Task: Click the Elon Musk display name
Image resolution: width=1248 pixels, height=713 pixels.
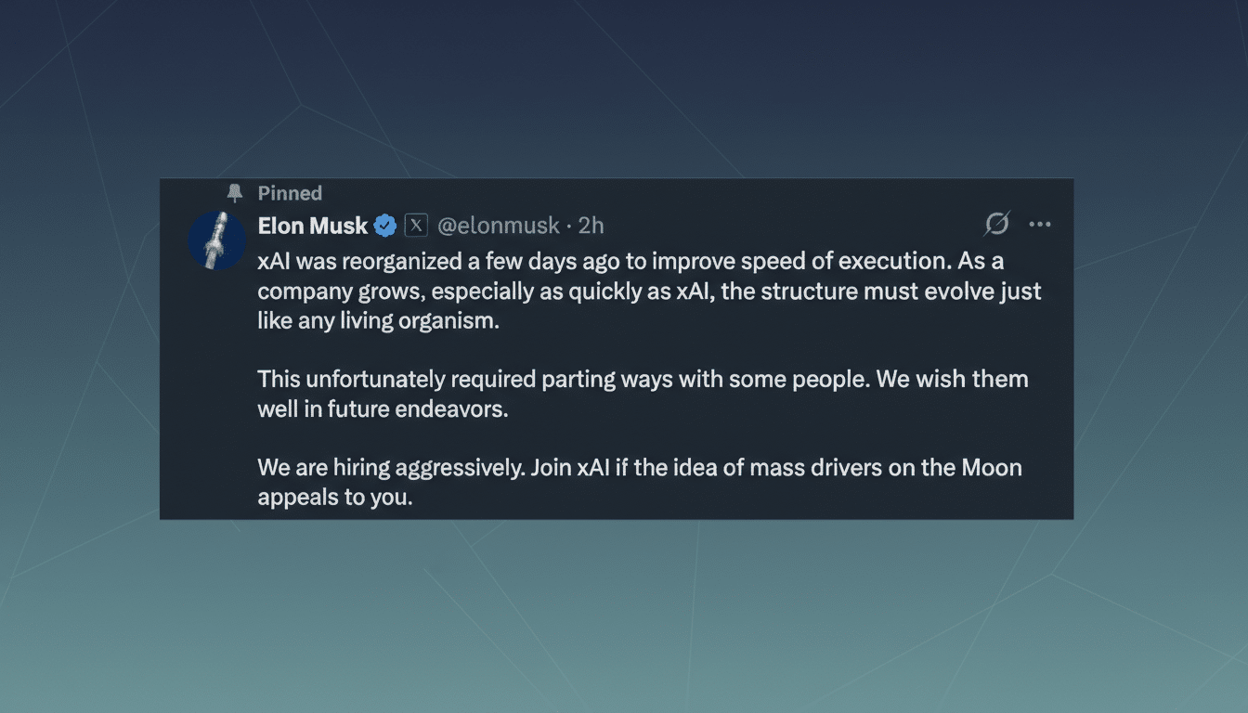Action: (311, 225)
